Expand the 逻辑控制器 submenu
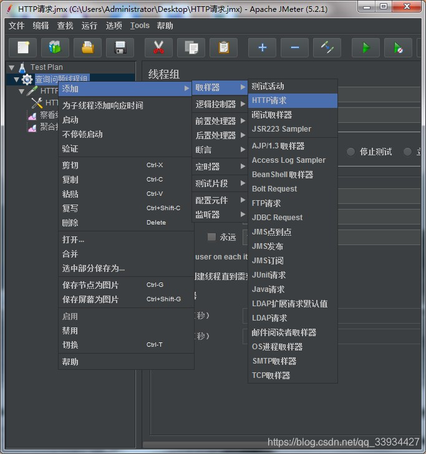This screenshot has width=426, height=454. pos(220,104)
